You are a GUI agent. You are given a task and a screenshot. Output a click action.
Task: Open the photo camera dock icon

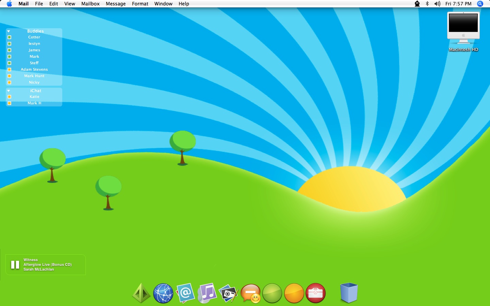pyautogui.click(x=228, y=293)
